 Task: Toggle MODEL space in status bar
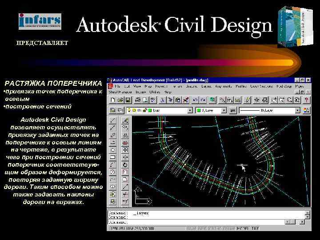click(243, 228)
